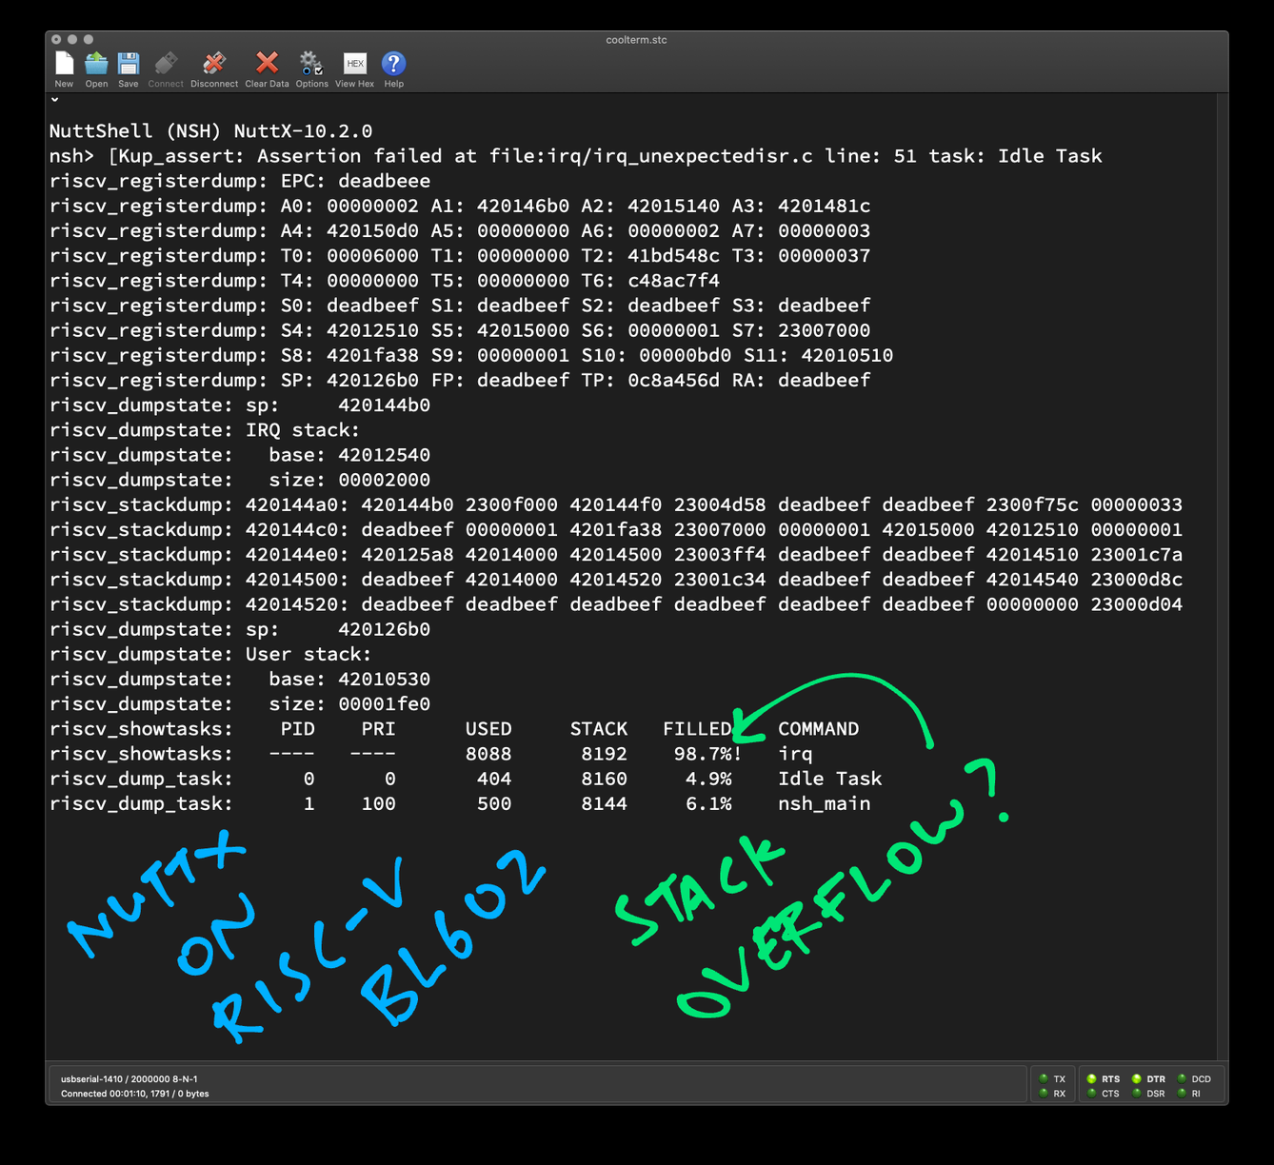Click the vertical scrollbar of terminal
Screen dimensions: 1274x1165
tap(1223, 571)
